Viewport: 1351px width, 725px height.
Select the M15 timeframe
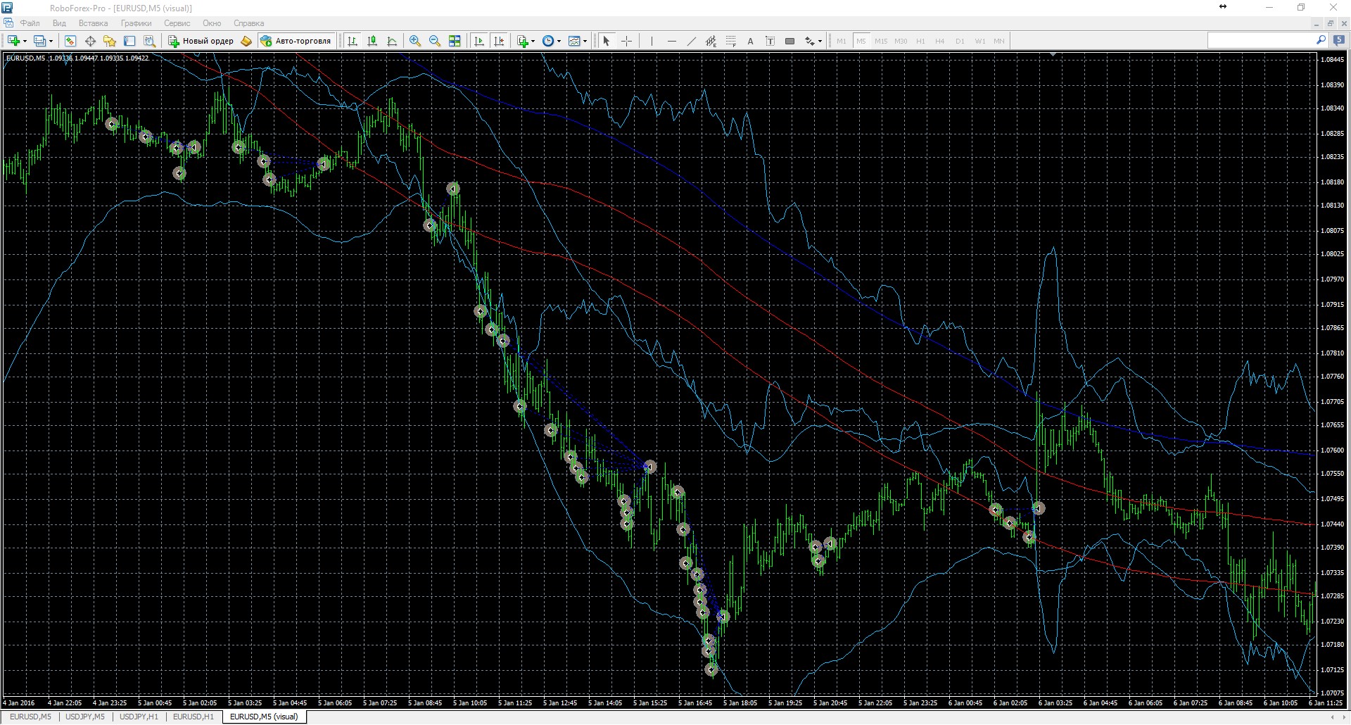(x=881, y=41)
